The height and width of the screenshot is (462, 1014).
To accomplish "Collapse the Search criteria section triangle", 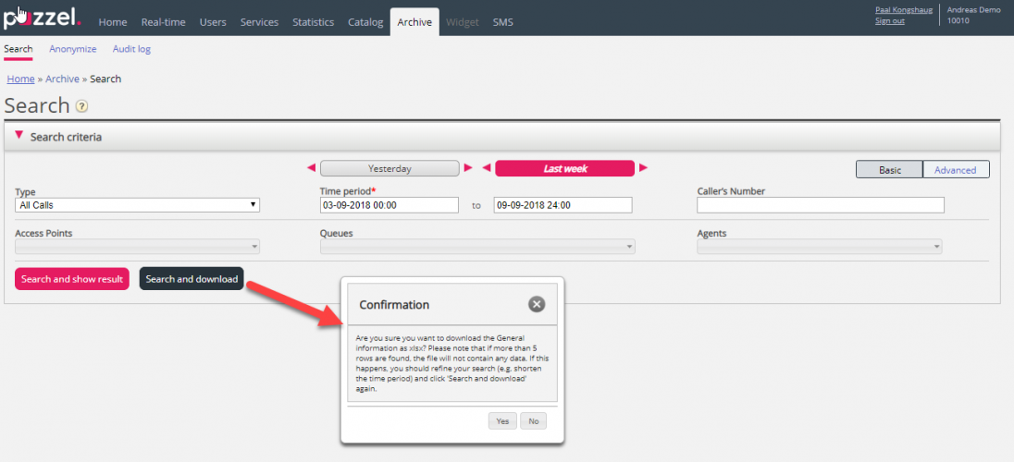I will pos(19,136).
